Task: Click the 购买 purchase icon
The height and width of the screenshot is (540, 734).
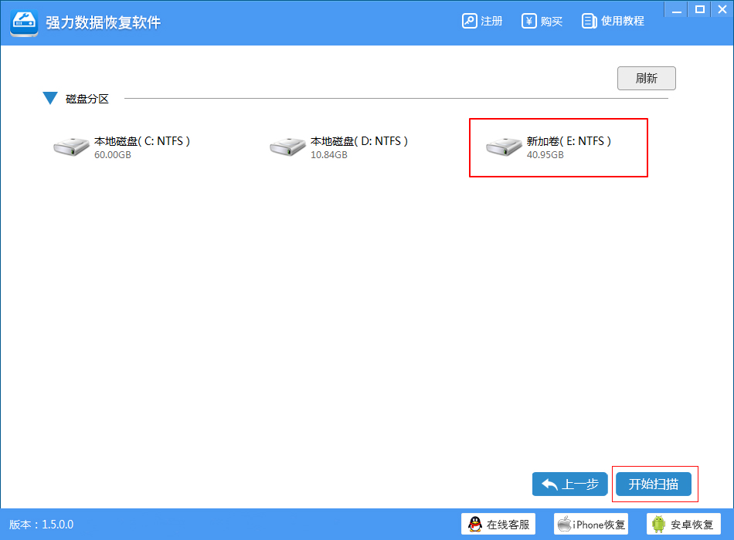Action: pyautogui.click(x=528, y=21)
